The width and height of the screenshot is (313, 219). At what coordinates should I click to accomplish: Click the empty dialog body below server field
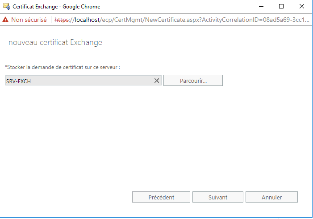(156, 135)
